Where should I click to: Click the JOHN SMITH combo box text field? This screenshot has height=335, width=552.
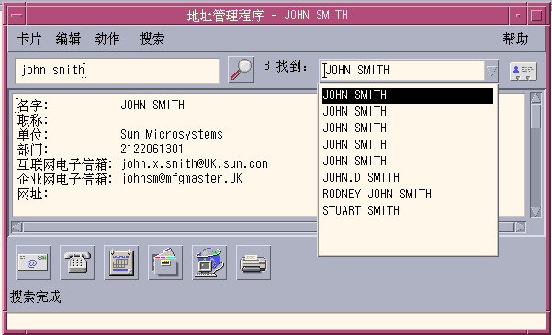[402, 71]
